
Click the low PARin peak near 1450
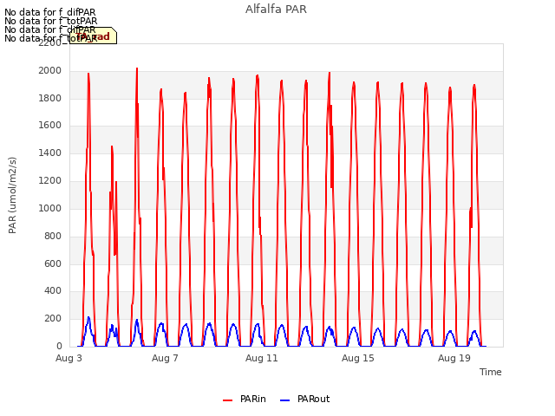point(112,146)
